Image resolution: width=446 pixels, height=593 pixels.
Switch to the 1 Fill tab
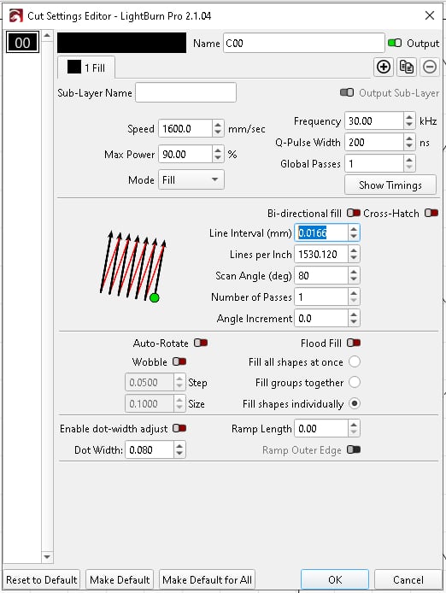[86, 68]
